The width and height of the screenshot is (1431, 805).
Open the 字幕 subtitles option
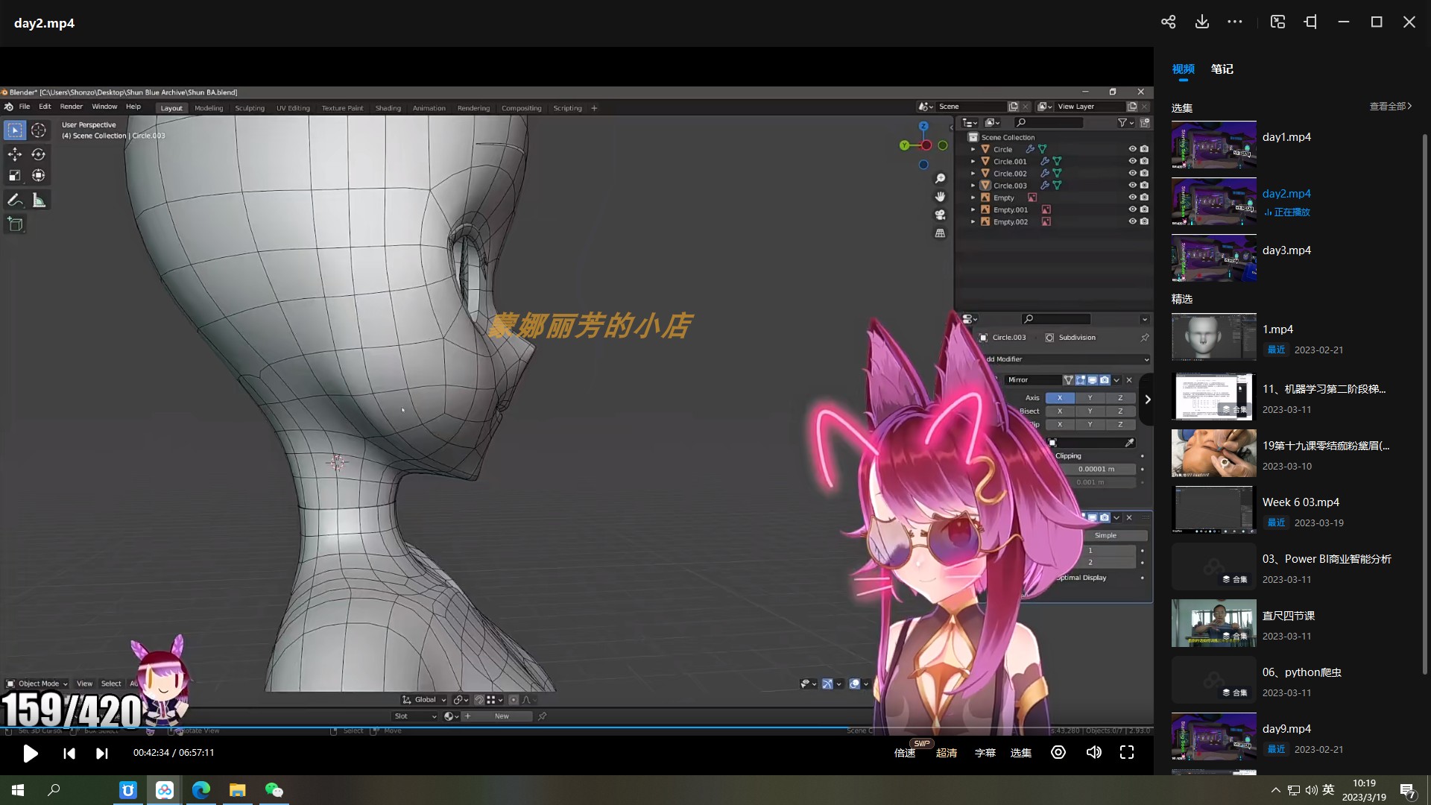coord(985,753)
